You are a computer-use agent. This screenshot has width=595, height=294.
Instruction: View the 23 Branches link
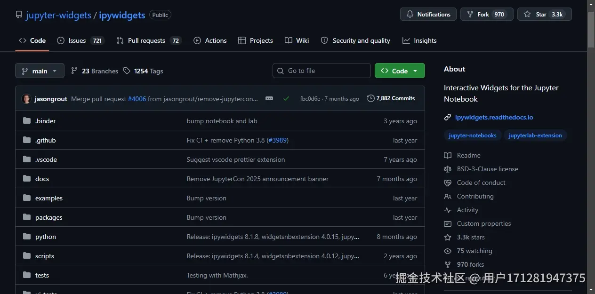click(95, 71)
